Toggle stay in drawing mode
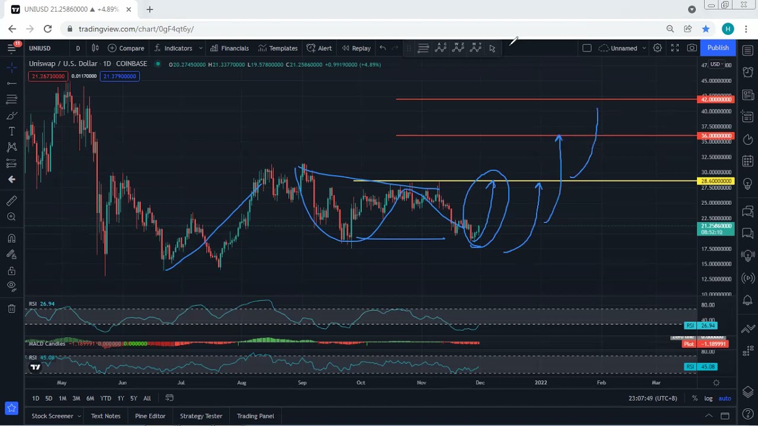Image resolution: width=758 pixels, height=426 pixels. point(11,254)
